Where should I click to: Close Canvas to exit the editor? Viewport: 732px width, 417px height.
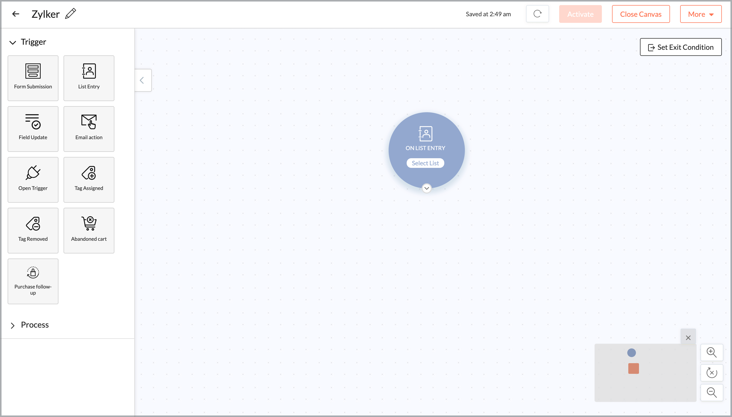[640, 14]
